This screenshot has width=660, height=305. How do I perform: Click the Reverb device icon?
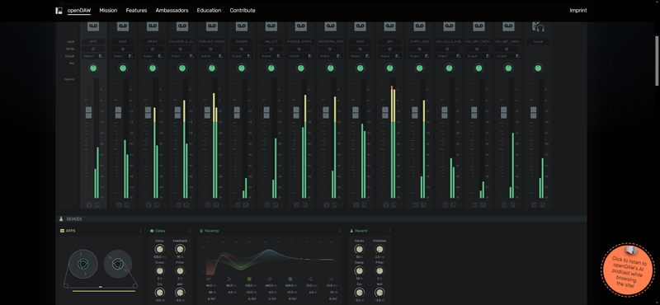pos(351,231)
